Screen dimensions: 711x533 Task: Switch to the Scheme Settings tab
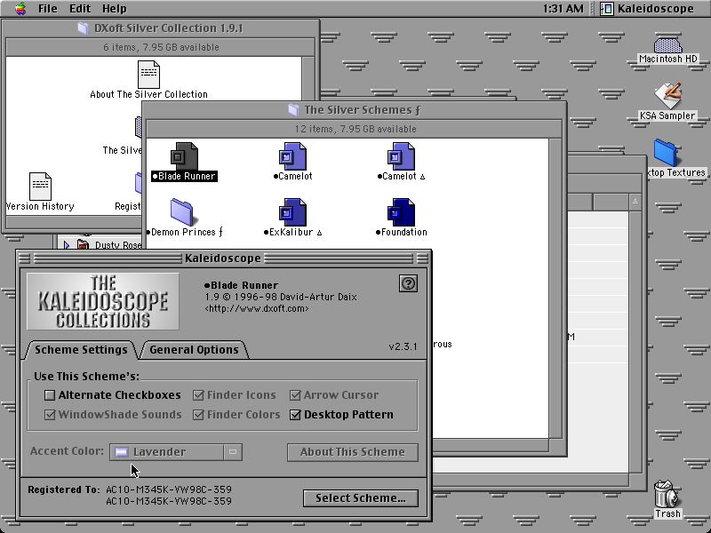tap(81, 350)
